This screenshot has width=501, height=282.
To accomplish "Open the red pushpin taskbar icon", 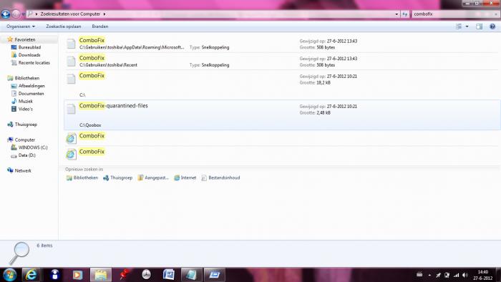I will (124, 275).
